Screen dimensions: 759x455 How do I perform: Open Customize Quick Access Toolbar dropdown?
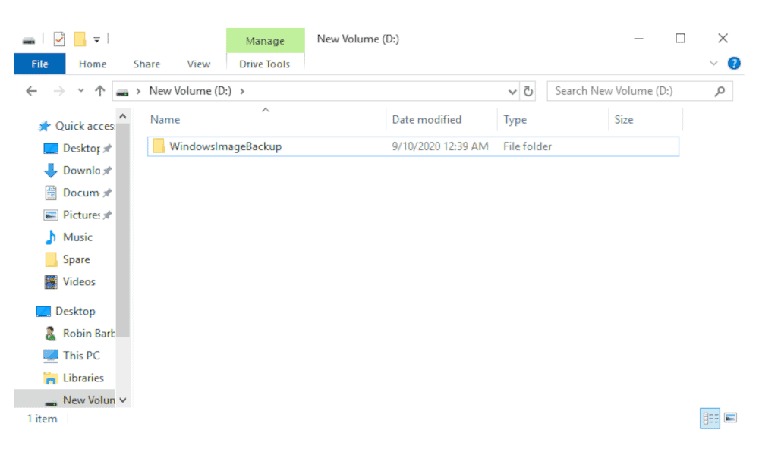click(97, 40)
